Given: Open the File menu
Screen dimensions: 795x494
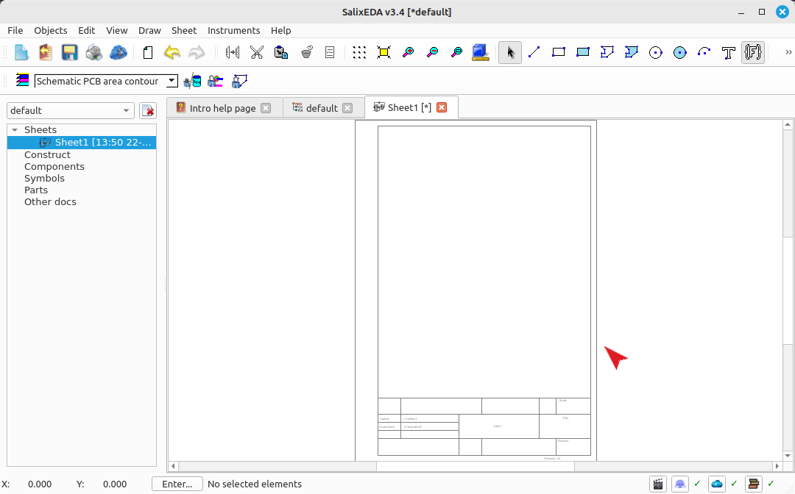Looking at the screenshot, I should (15, 30).
